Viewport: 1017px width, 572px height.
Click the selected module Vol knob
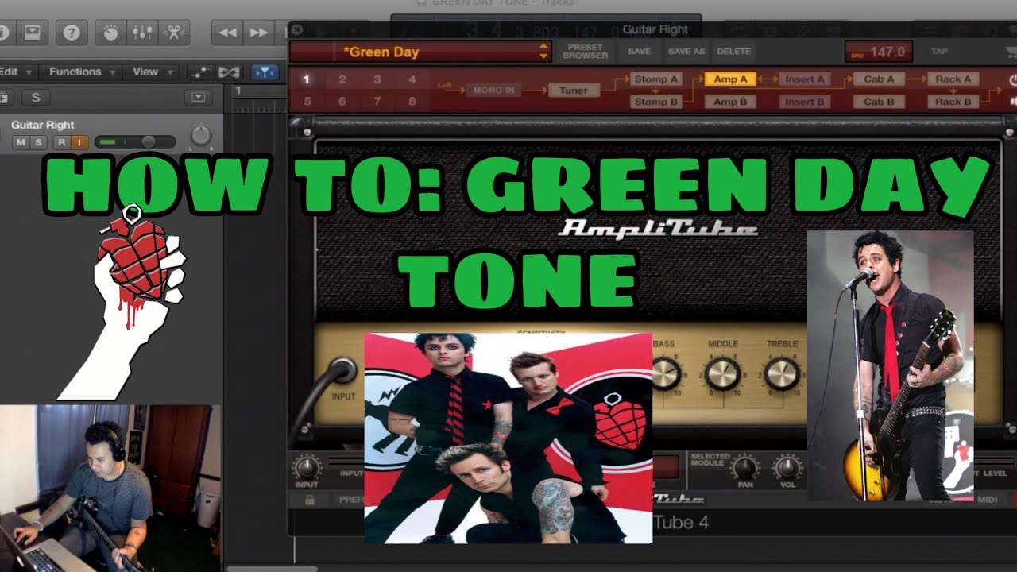[x=787, y=466]
